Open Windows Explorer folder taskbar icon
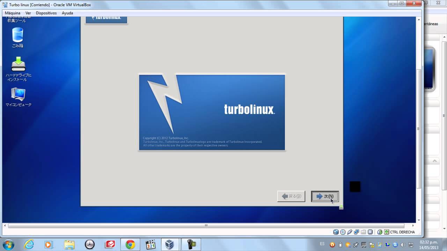The image size is (447, 251). 69,245
